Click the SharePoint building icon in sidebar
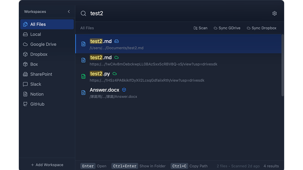The image size is (303, 170). tap(26, 74)
